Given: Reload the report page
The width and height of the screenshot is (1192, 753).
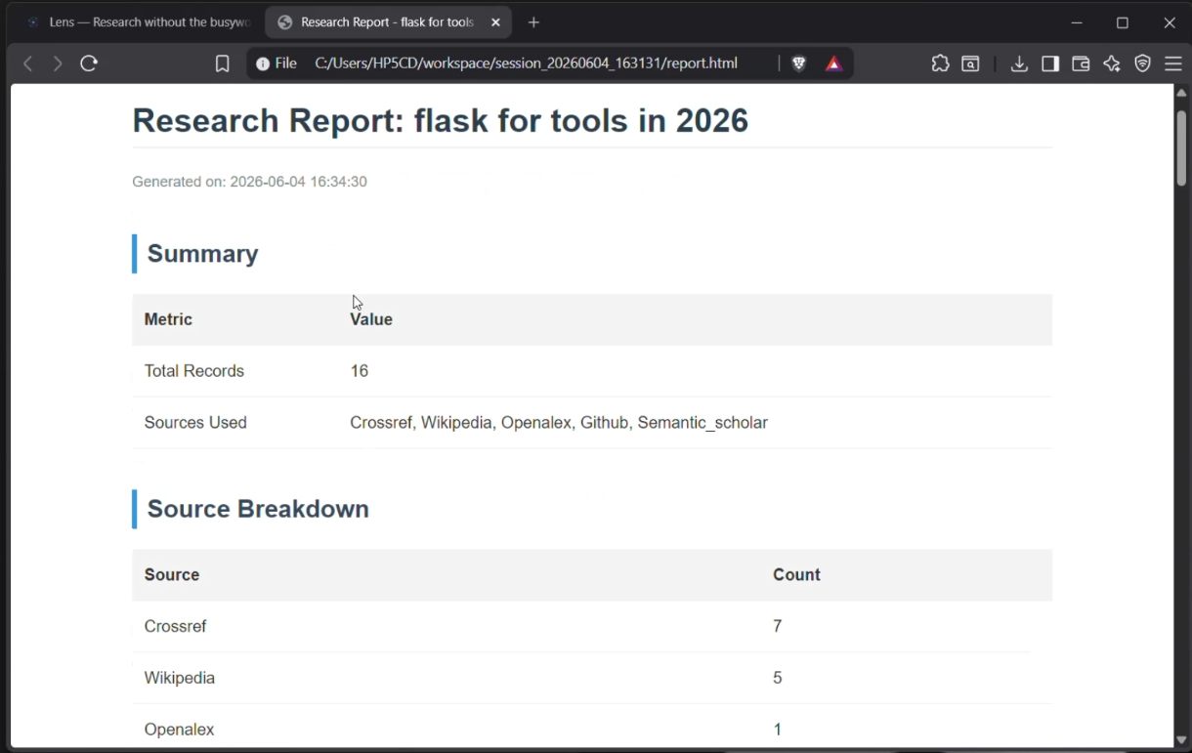Looking at the screenshot, I should tap(89, 63).
